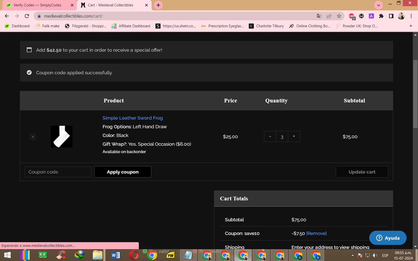
Task: Open the Failk make bookmark
Action: coord(47,26)
